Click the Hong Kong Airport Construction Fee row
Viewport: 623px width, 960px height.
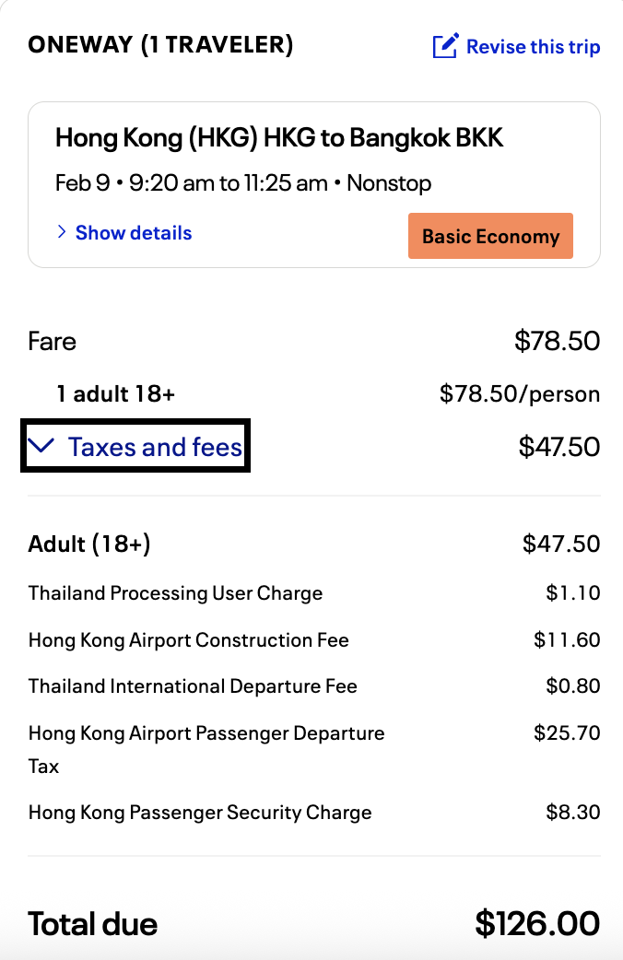coord(188,640)
